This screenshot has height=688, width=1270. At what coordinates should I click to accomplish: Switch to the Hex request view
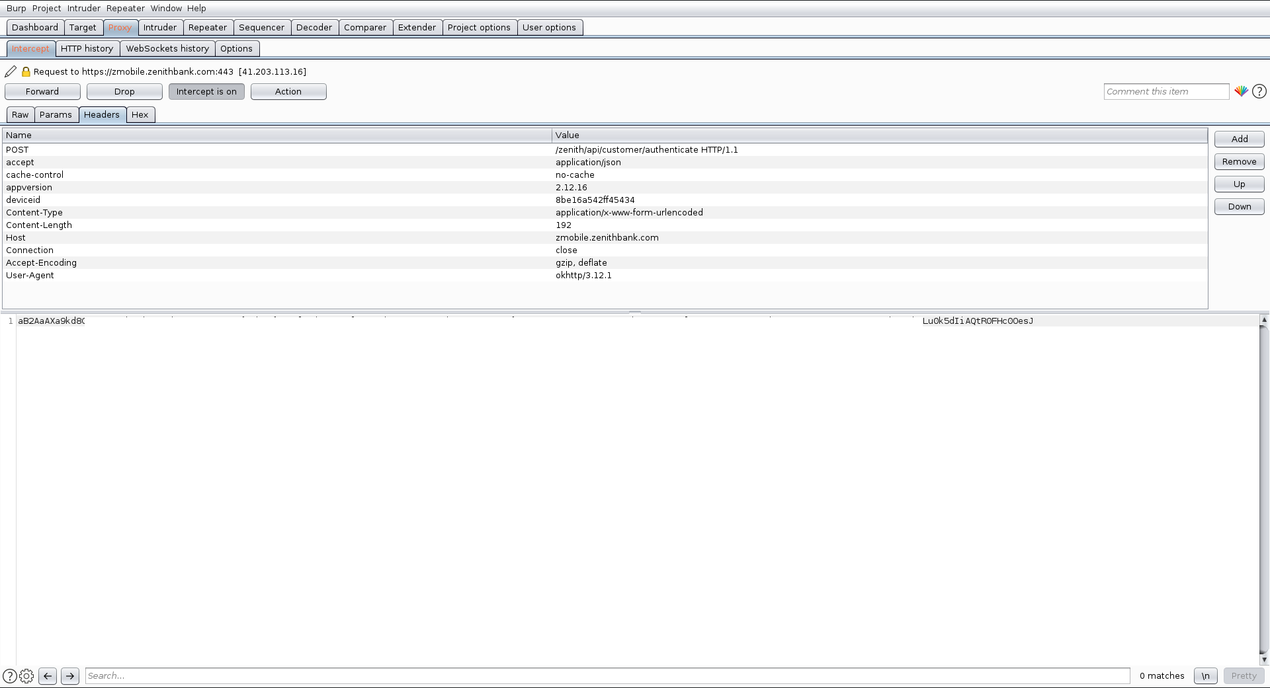pos(140,114)
